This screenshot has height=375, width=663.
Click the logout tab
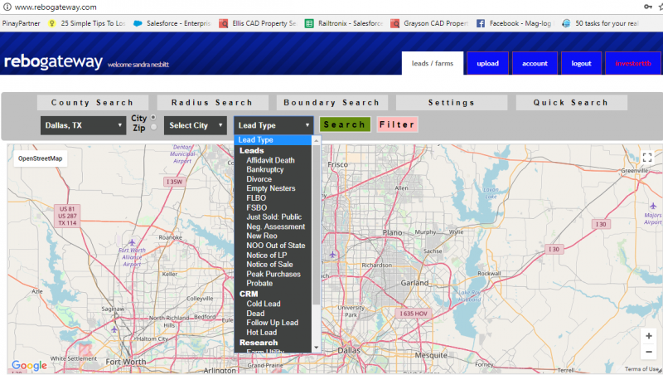(x=581, y=64)
